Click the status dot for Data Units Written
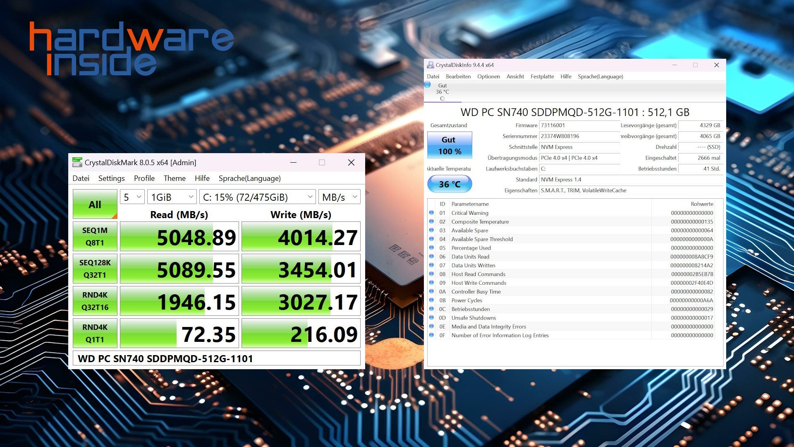794x447 pixels. 431,265
